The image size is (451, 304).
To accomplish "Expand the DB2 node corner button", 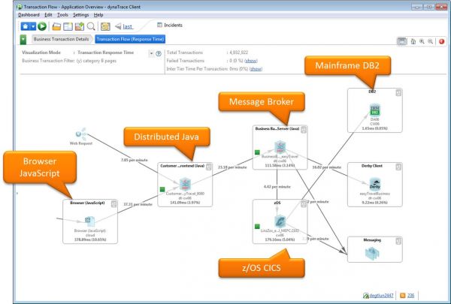I will (398, 93).
